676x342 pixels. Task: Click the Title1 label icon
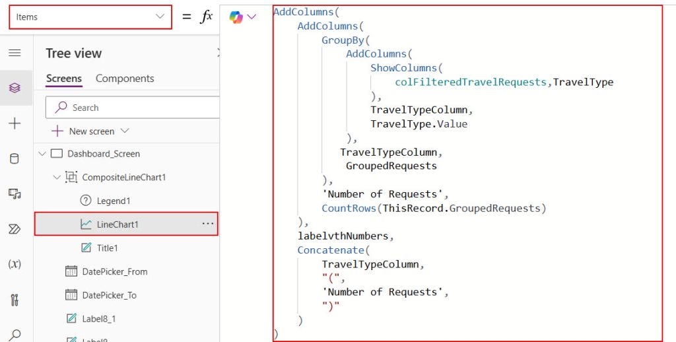[x=86, y=248]
